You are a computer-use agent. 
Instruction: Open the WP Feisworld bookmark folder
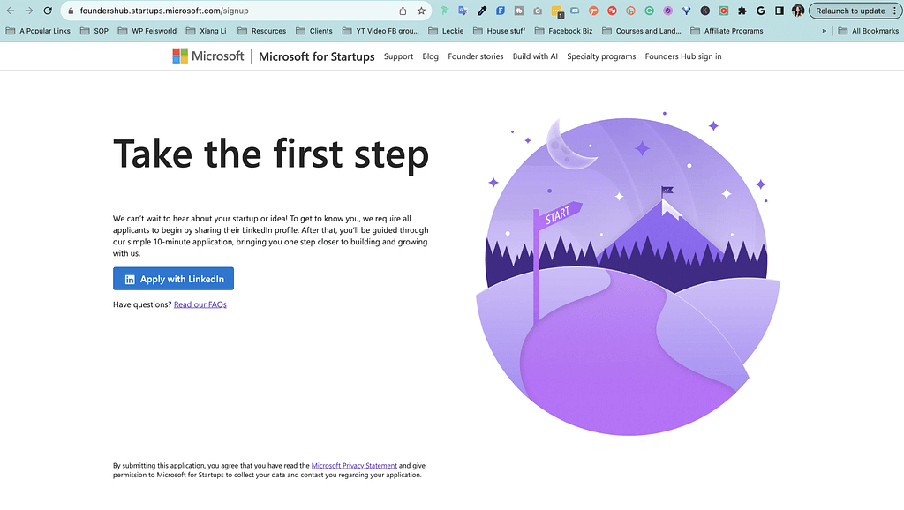click(147, 31)
